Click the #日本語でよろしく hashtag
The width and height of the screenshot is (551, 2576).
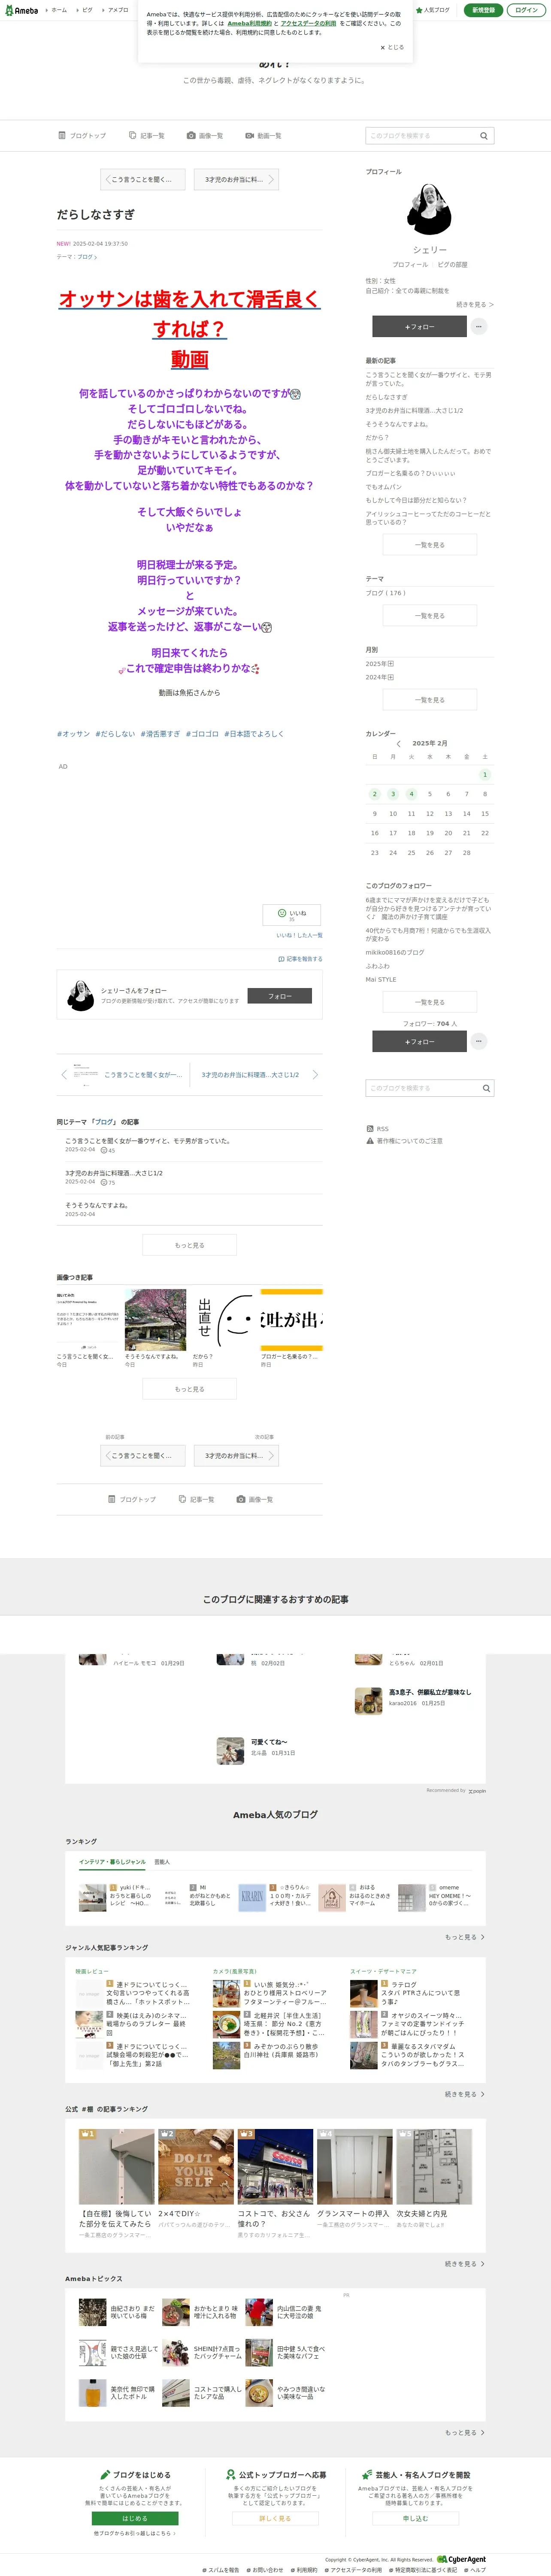pos(254,734)
